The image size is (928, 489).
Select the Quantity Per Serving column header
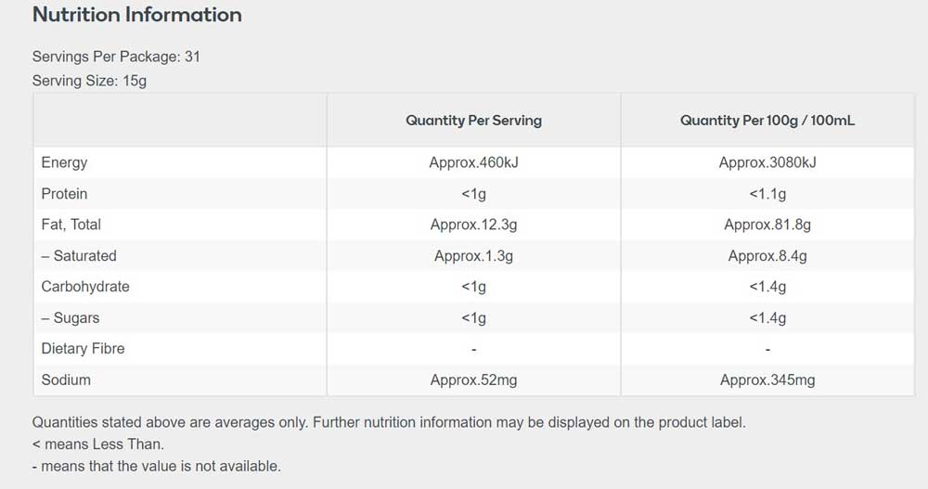tap(473, 121)
